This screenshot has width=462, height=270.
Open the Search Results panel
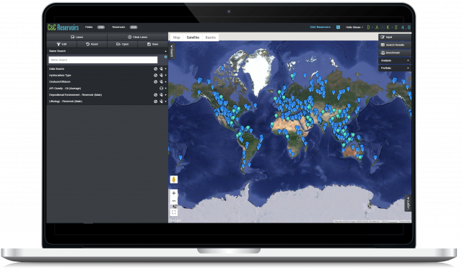[x=395, y=45]
